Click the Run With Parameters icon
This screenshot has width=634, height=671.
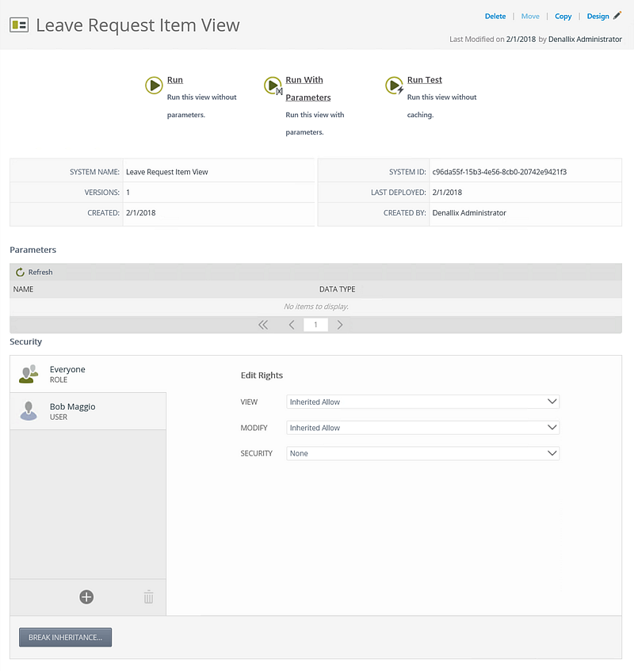(273, 86)
